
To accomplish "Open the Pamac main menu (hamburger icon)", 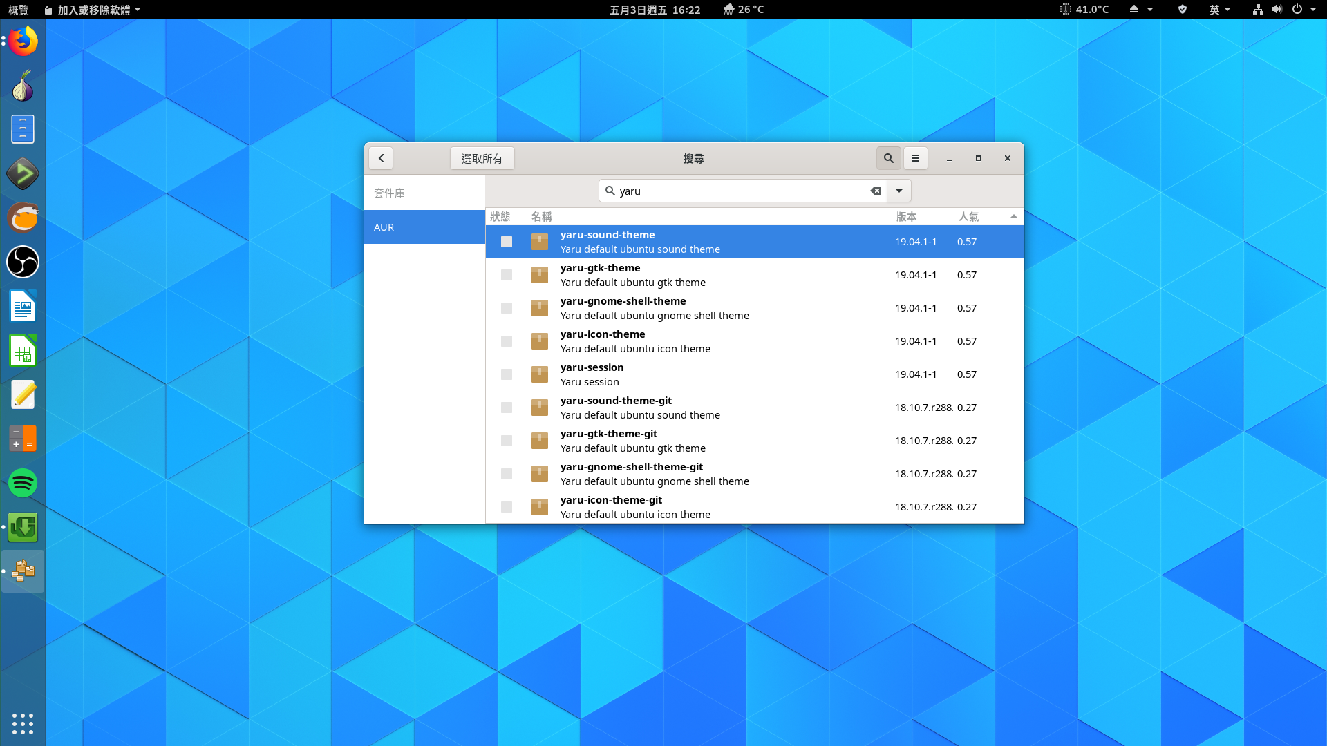I will click(x=915, y=157).
